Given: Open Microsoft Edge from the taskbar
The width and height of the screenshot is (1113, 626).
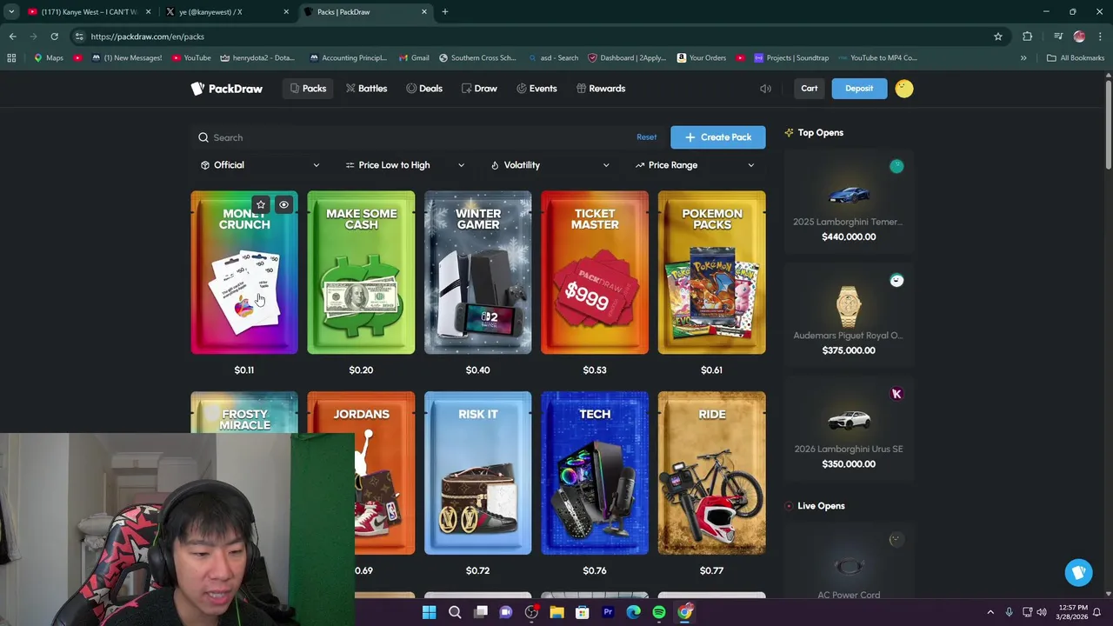Looking at the screenshot, I should tap(633, 612).
